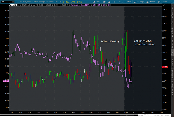Image resolution: width=174 pixels, height=117 pixels.
Task: Click the zoom in magnifier icon
Action: click(x=145, y=115)
